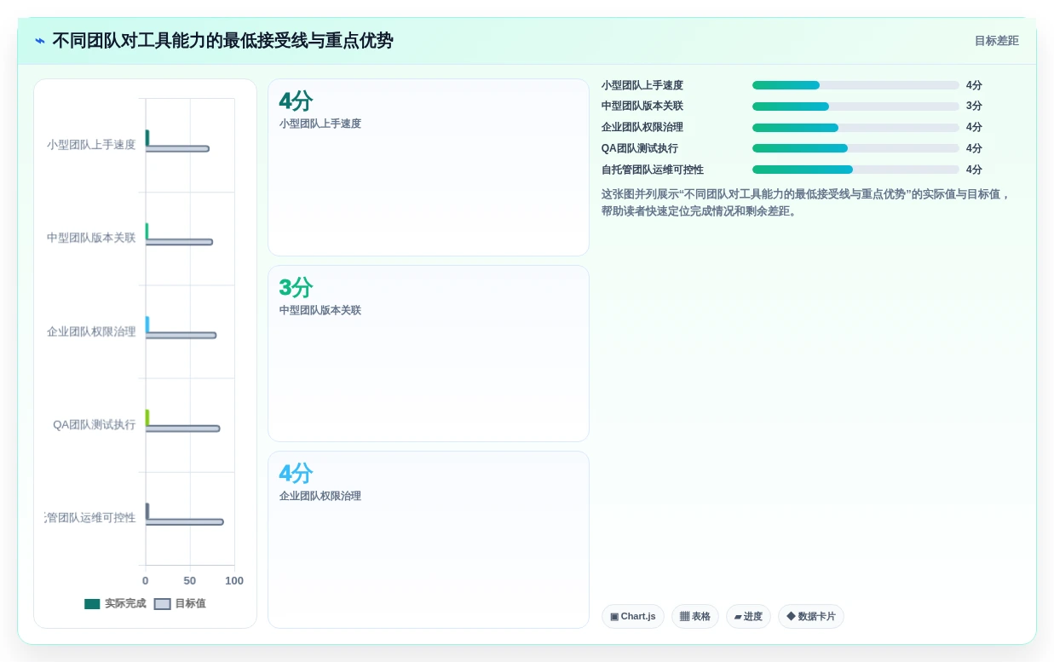Click the 目标值 legend label
The width and height of the screenshot is (1054, 662).
pyautogui.click(x=190, y=604)
